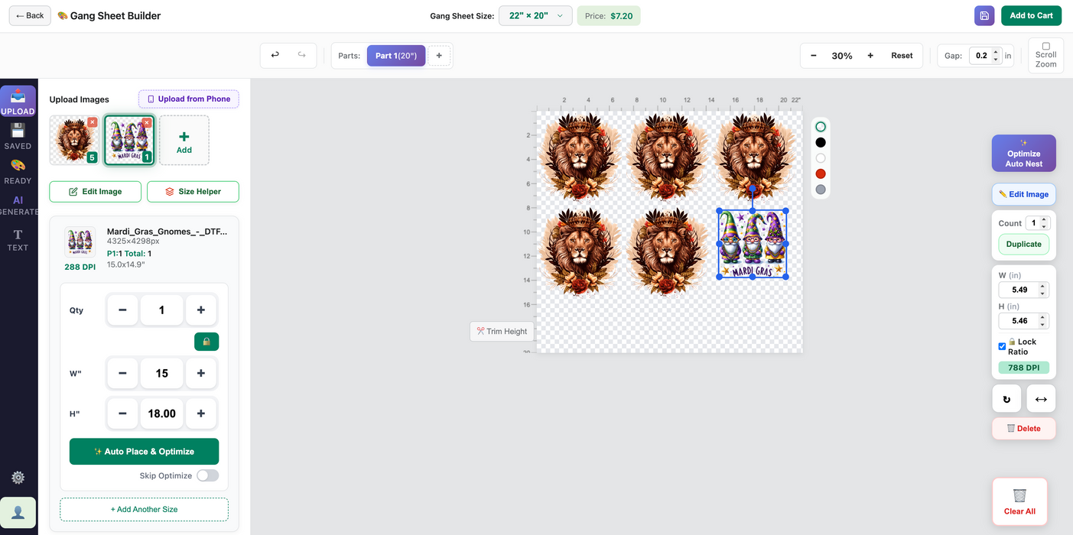Rotate the selected Mardi Gras gnomes image
The height and width of the screenshot is (535, 1073).
click(1006, 398)
